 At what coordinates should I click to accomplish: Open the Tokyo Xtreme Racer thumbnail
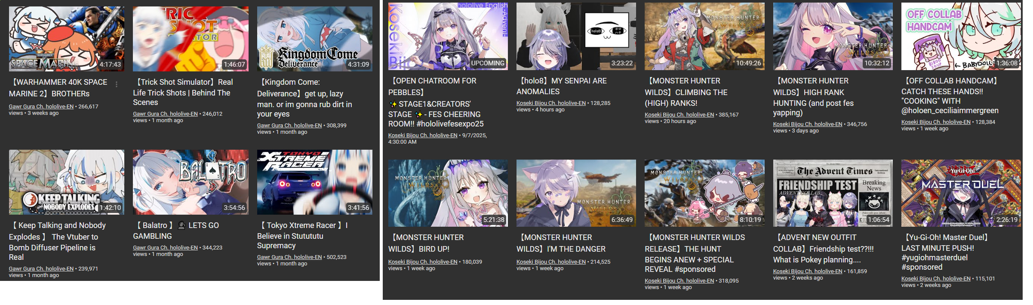(x=315, y=182)
